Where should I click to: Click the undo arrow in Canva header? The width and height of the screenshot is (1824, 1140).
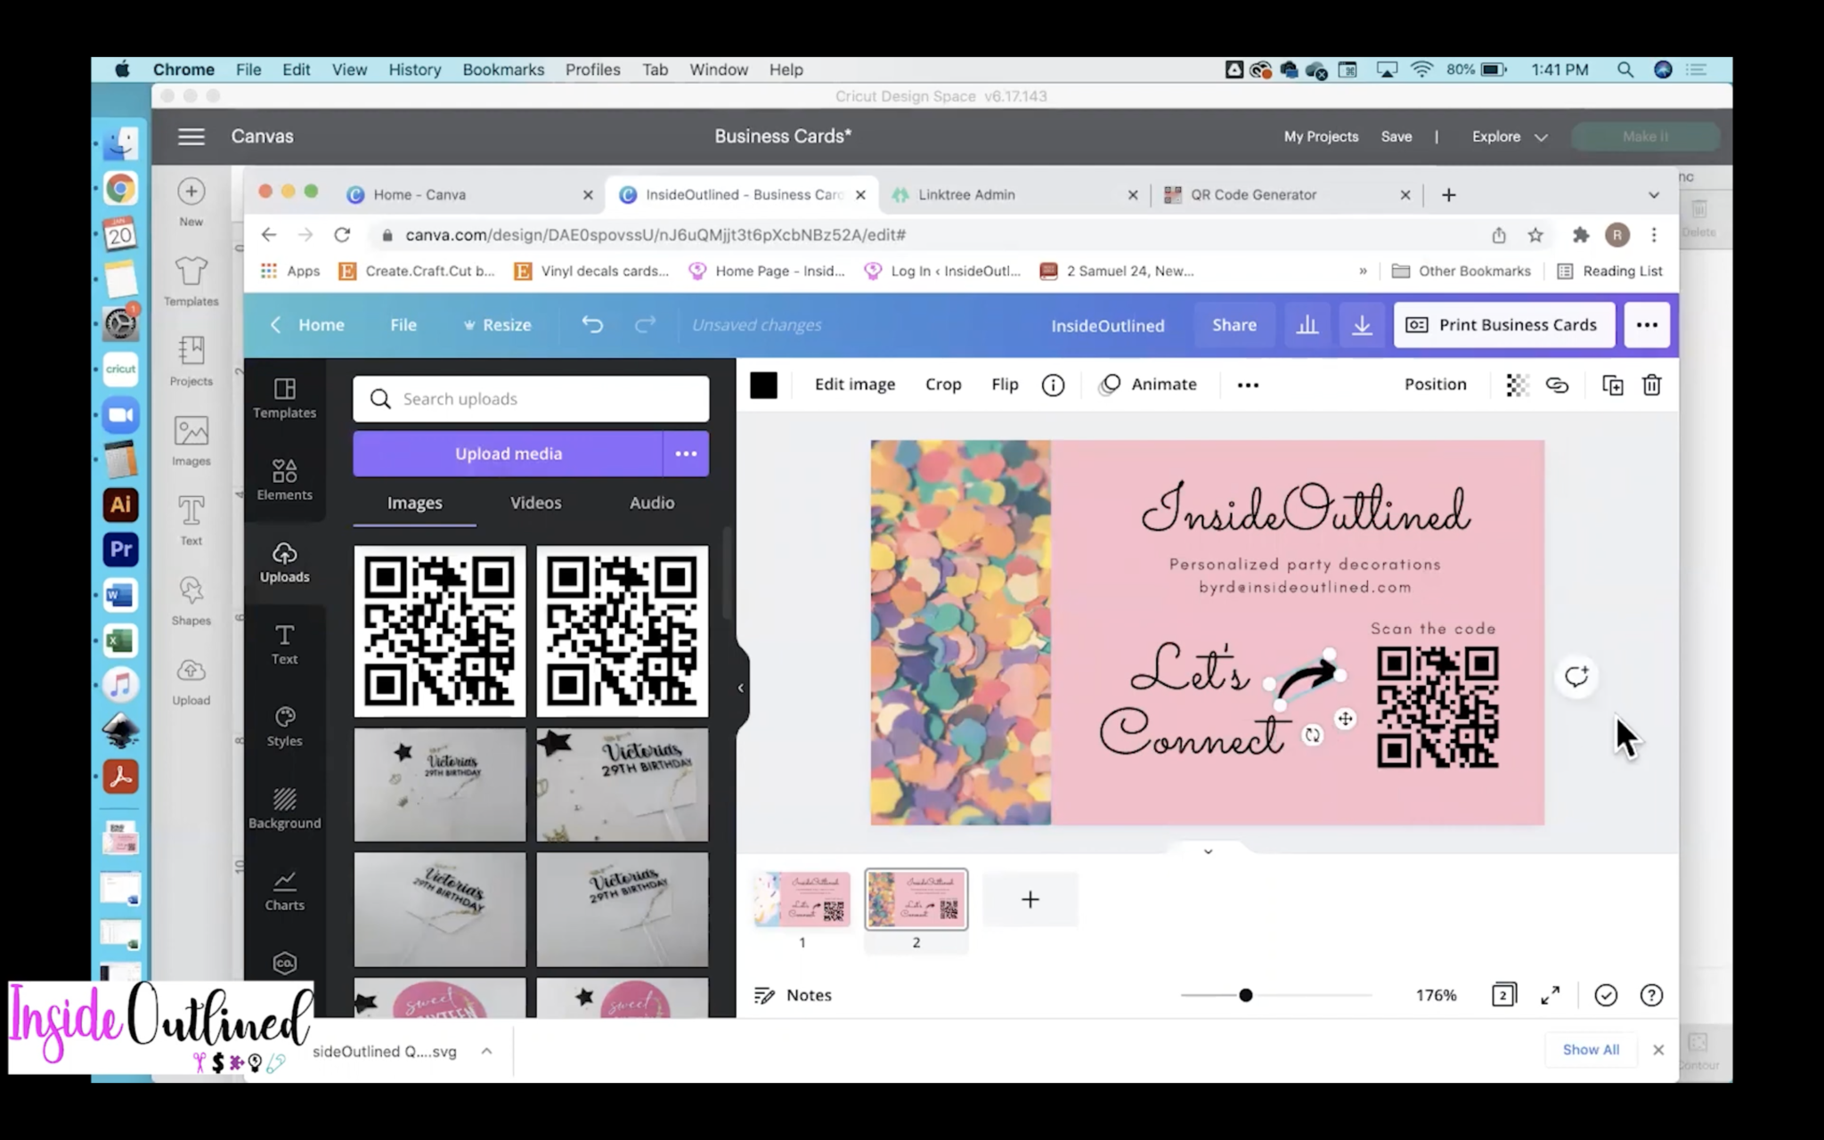point(592,325)
